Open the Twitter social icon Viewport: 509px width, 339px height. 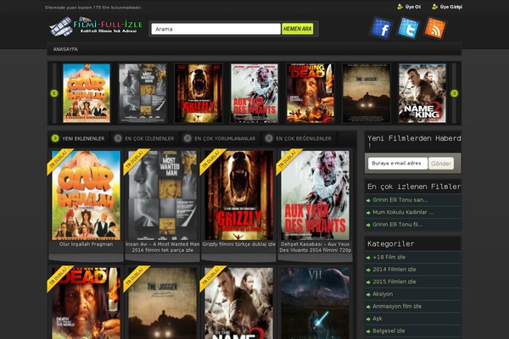pyautogui.click(x=408, y=28)
